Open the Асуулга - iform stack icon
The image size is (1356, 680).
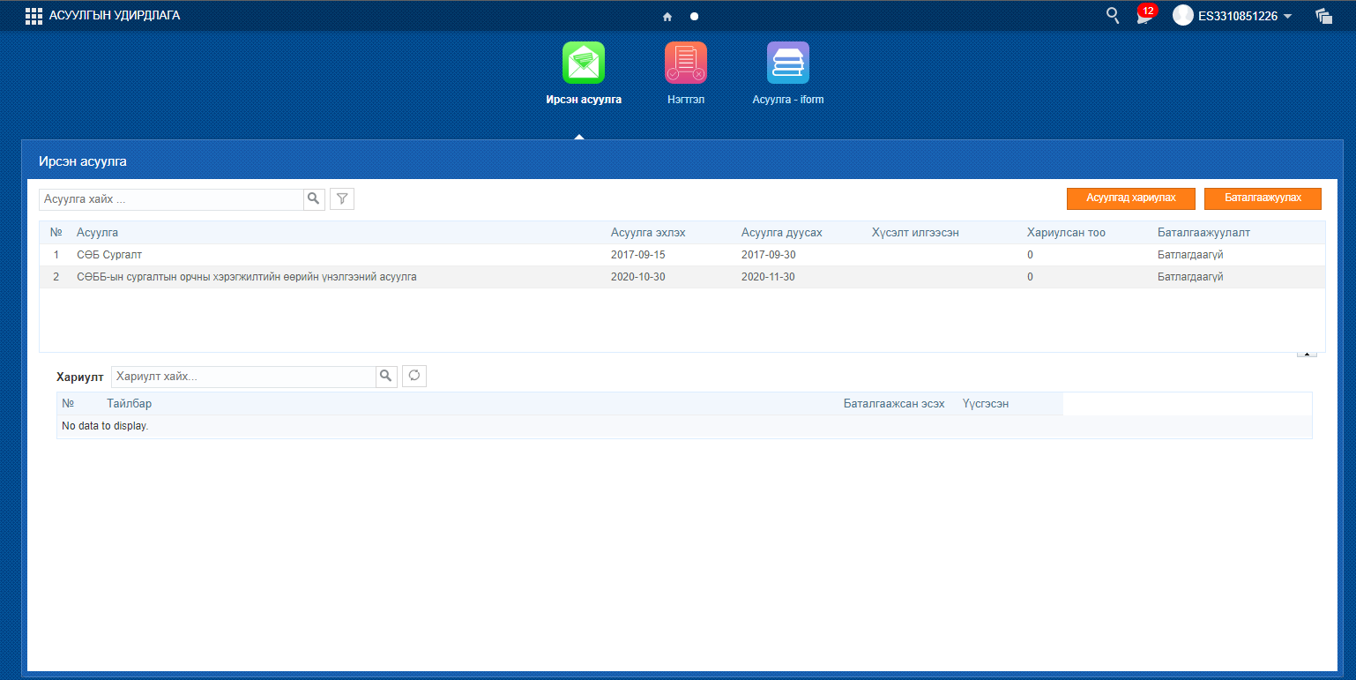pos(788,63)
